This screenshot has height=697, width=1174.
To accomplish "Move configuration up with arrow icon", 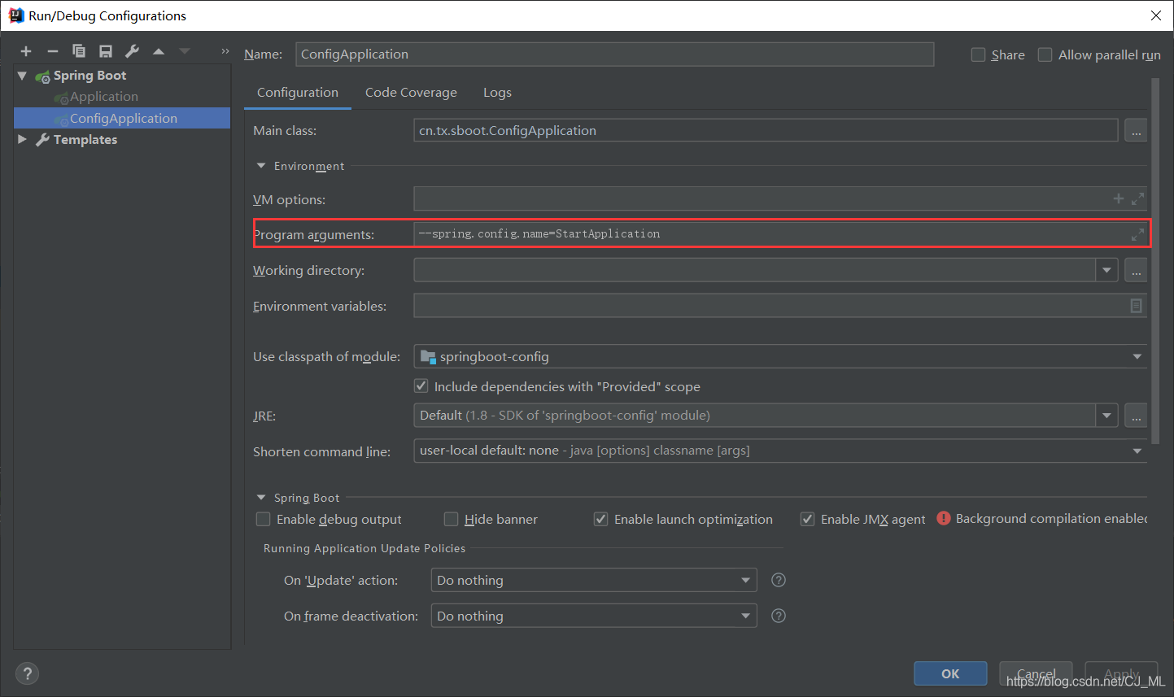I will point(159,51).
